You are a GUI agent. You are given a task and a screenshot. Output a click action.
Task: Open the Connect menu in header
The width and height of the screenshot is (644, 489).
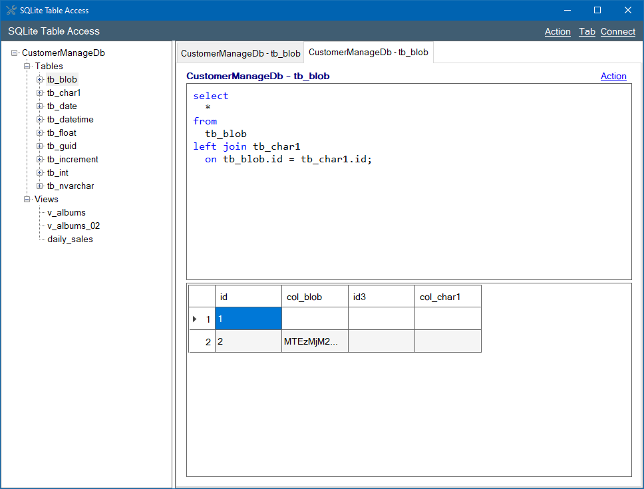617,32
